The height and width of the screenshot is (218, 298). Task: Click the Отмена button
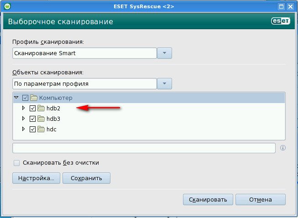(x=261, y=200)
